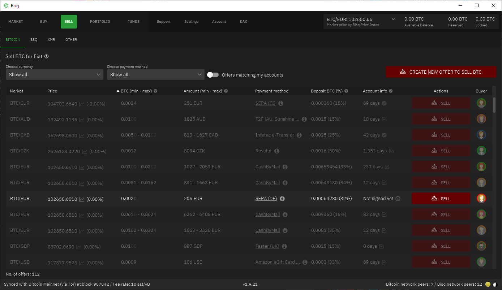Open the Portfolio section

100,22
